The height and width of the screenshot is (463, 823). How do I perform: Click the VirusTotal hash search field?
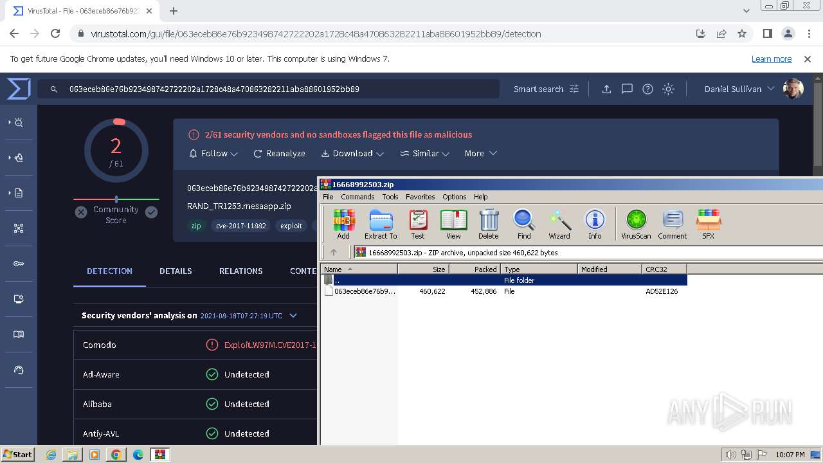pos(268,89)
